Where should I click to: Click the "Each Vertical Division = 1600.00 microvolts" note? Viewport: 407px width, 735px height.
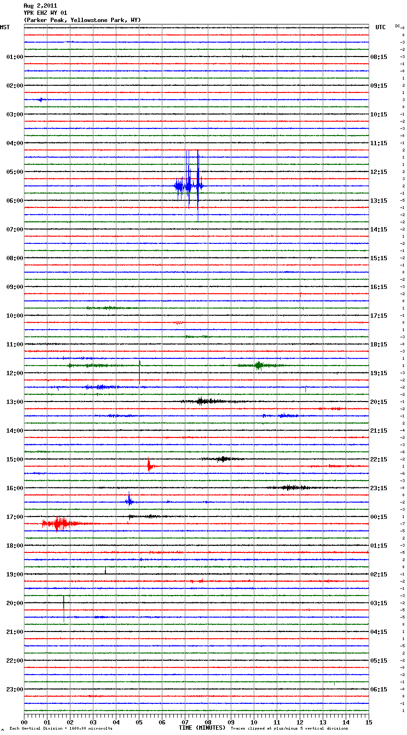(61, 729)
